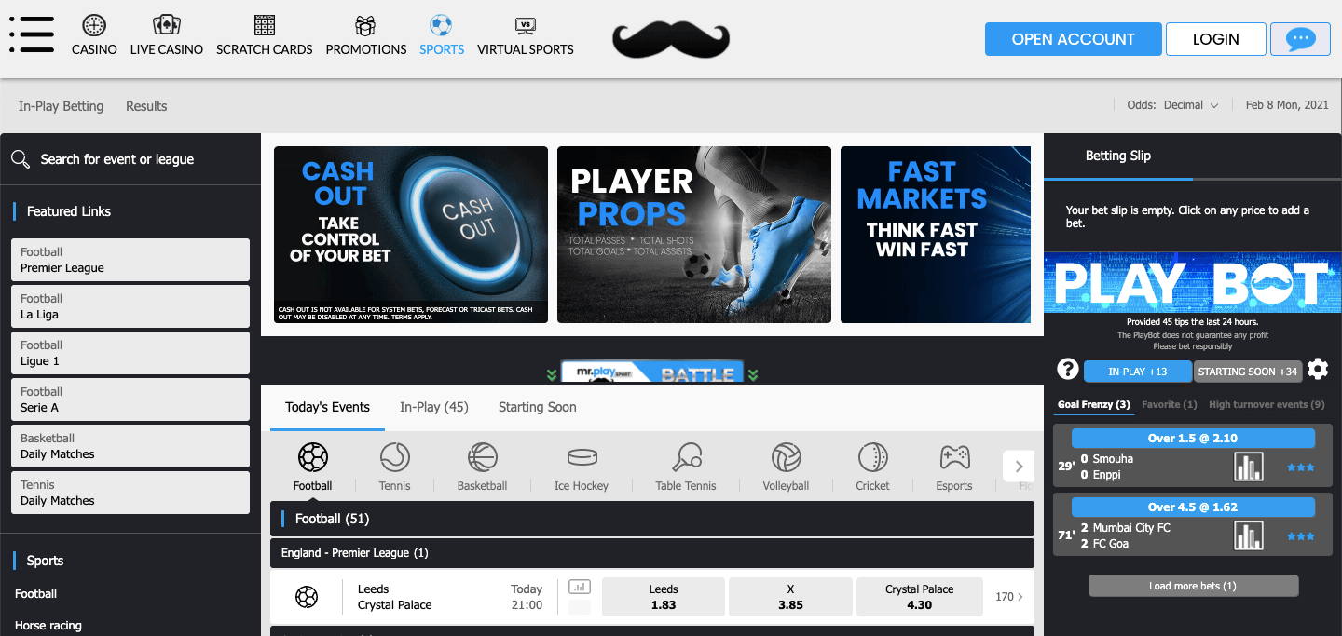Bet on draw X at 3.85
Viewport: 1342px width, 636px height.
pos(790,597)
